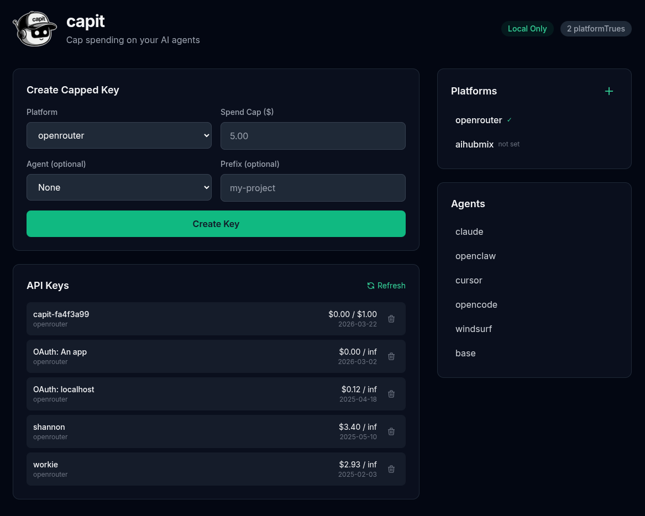Click the workie key name
645x516 pixels.
click(x=45, y=465)
